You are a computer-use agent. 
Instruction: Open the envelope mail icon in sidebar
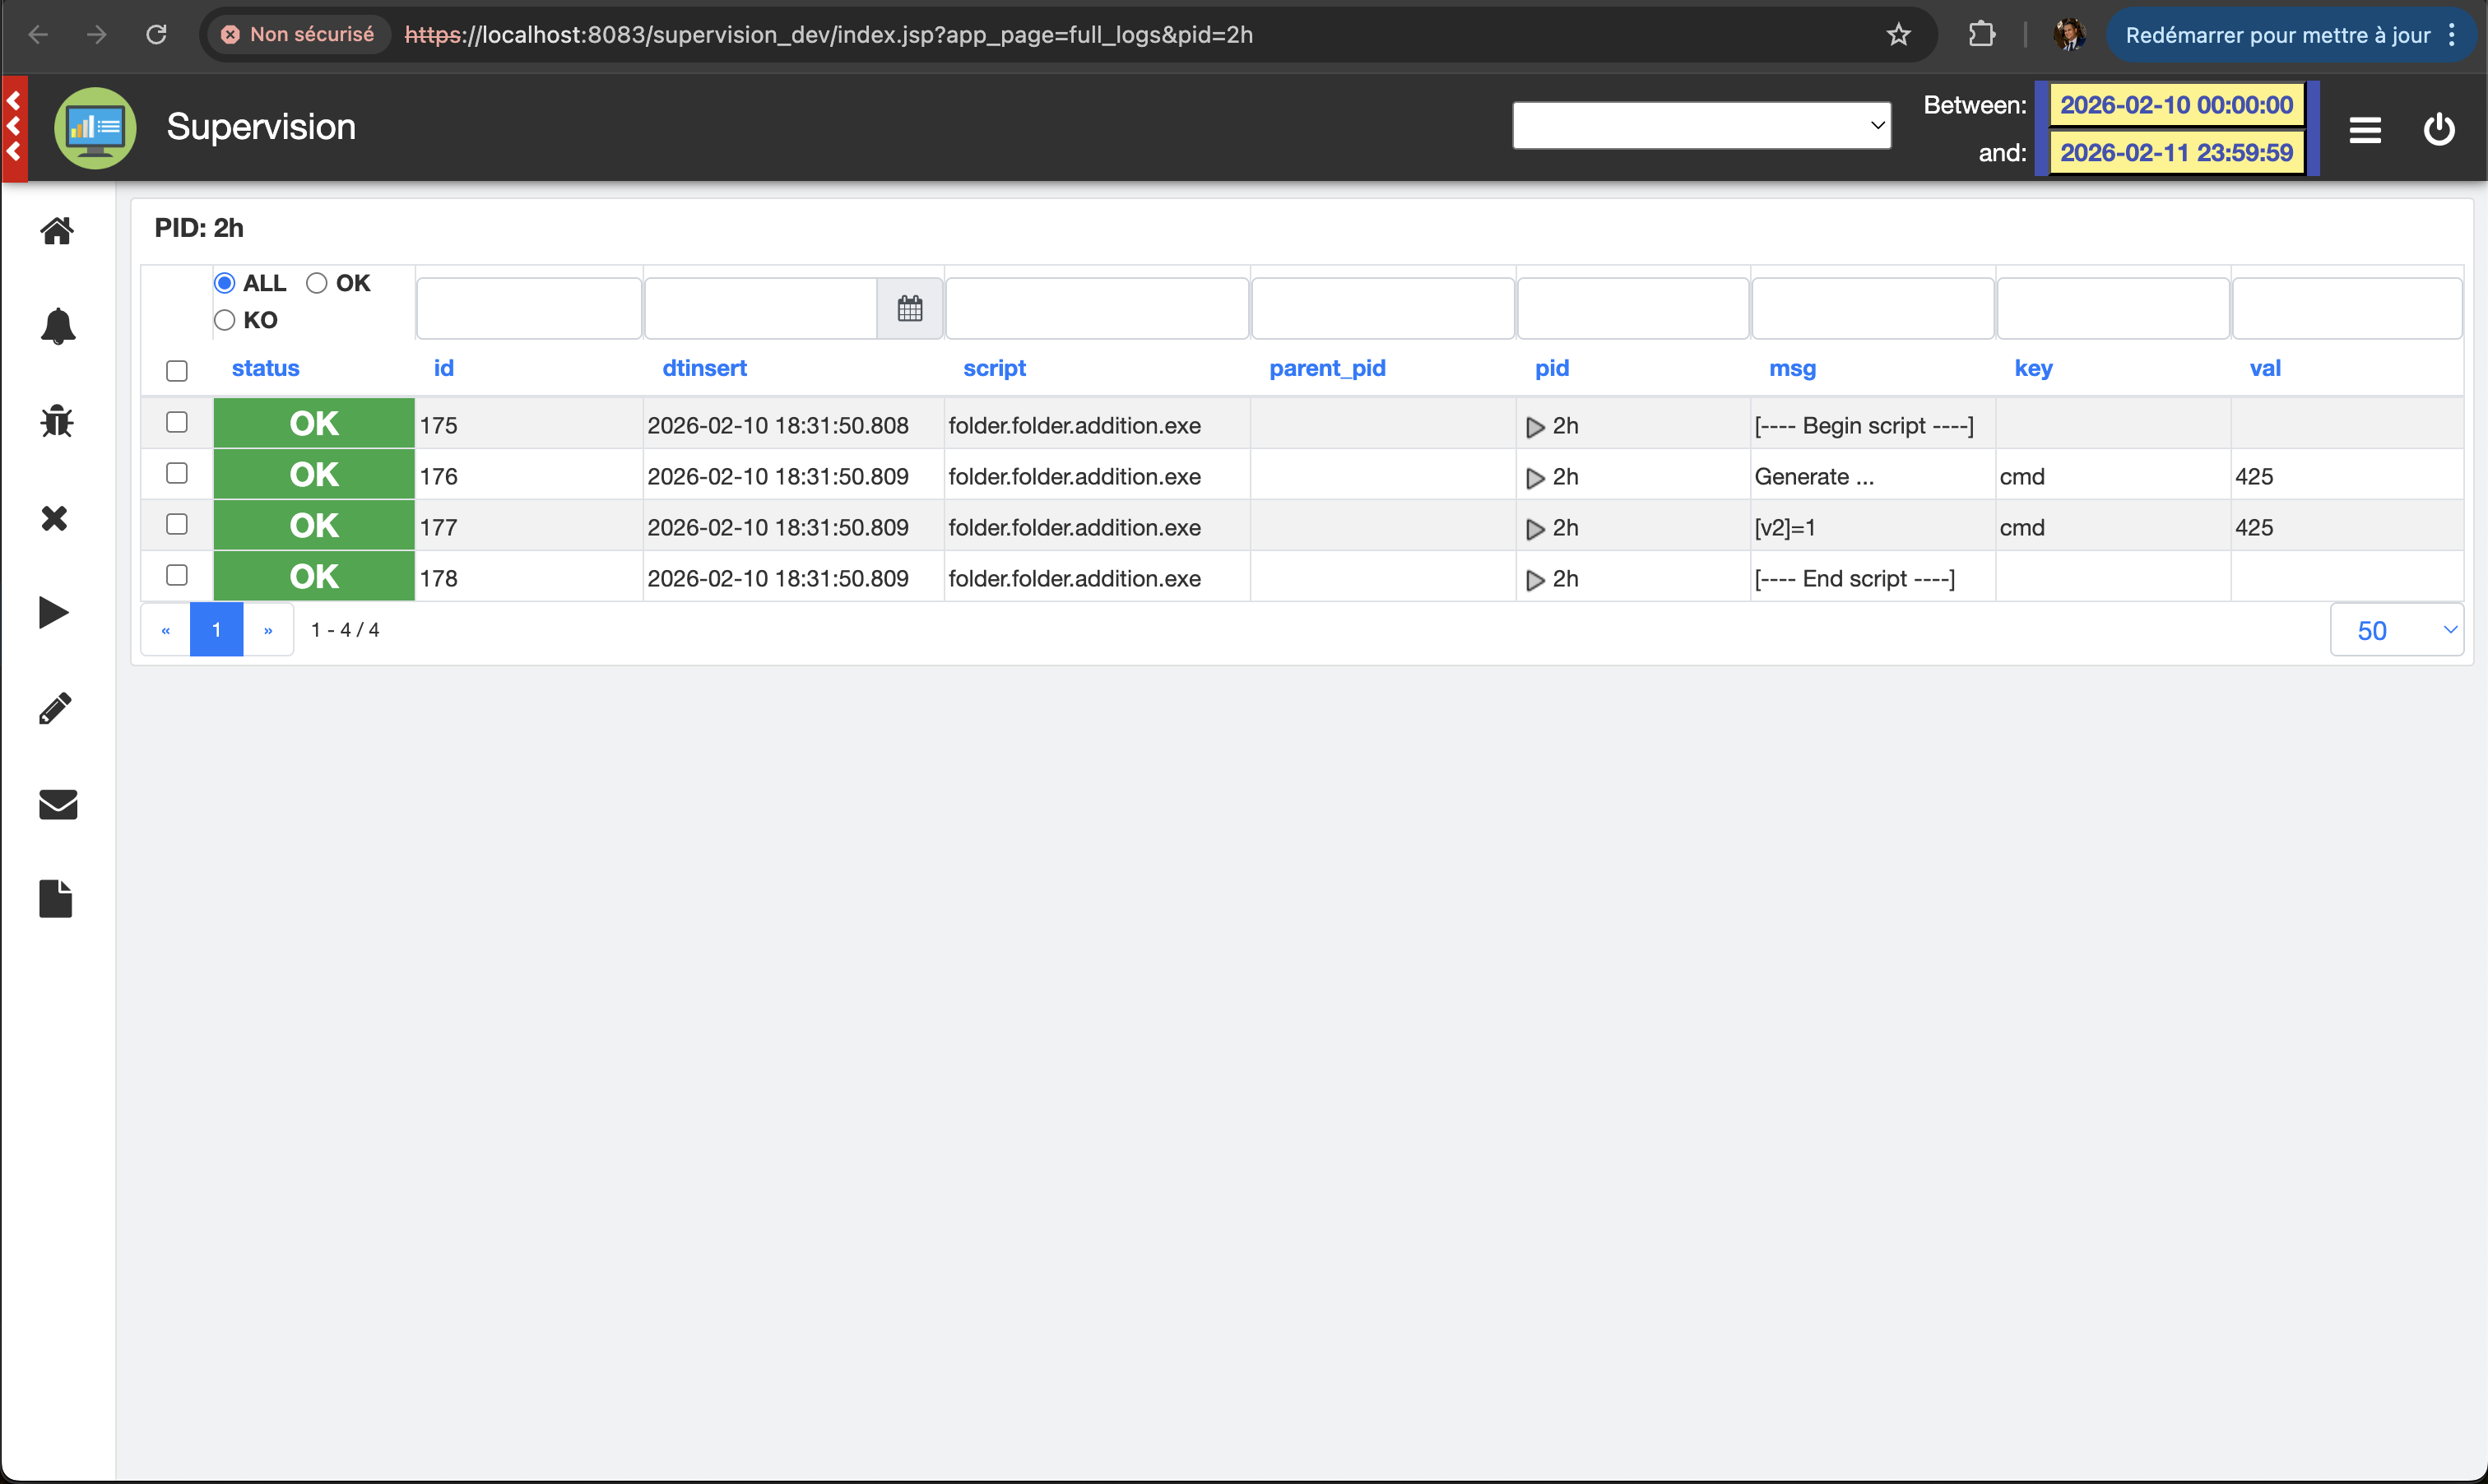[57, 804]
